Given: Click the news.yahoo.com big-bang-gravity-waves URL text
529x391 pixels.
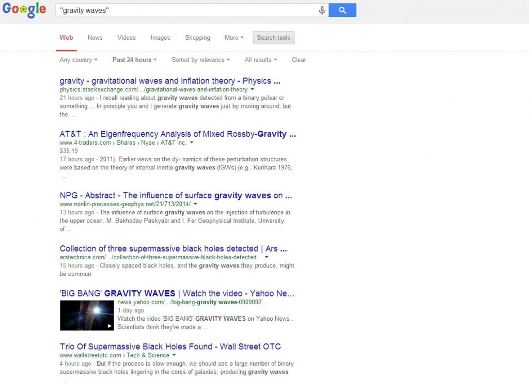Looking at the screenshot, I should (192, 302).
